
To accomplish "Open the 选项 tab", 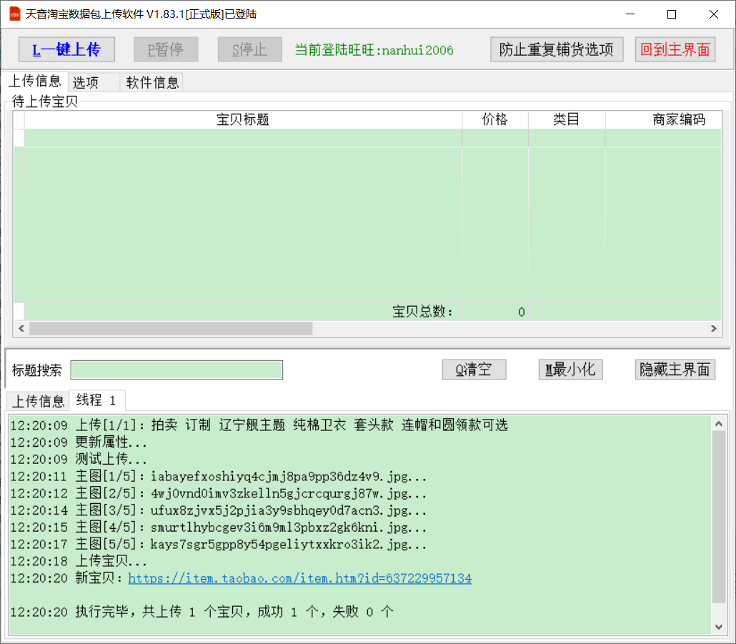I will (x=86, y=83).
